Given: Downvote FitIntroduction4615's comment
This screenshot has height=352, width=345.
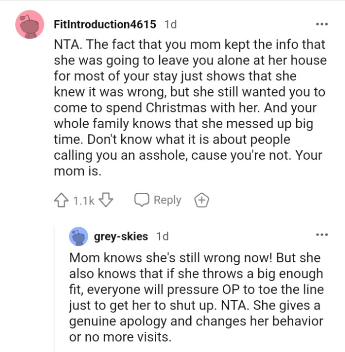Looking at the screenshot, I should [107, 201].
